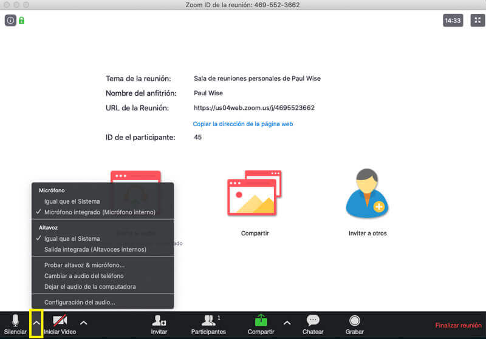Click the participant ID value 45

point(198,137)
